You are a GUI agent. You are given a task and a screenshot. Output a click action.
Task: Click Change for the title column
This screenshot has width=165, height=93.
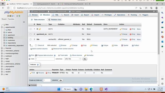pos(123,39)
